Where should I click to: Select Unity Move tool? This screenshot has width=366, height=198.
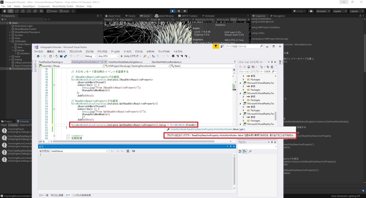tap(10, 11)
